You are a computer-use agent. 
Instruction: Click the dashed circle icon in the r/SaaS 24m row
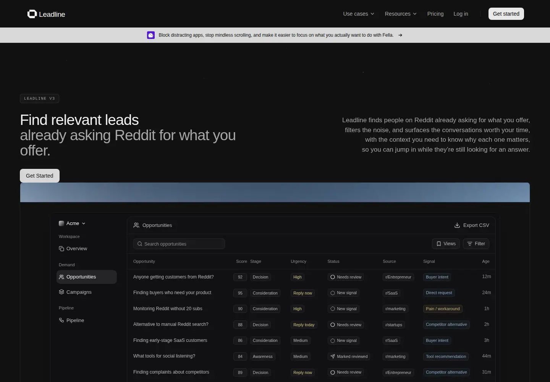(333, 293)
